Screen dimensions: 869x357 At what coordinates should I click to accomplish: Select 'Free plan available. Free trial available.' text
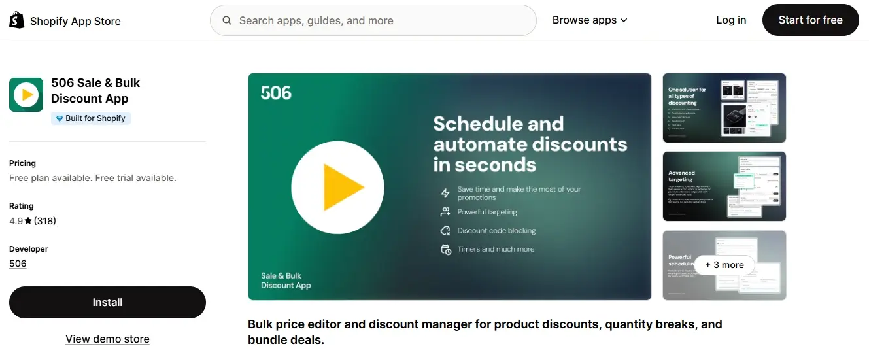click(x=93, y=178)
